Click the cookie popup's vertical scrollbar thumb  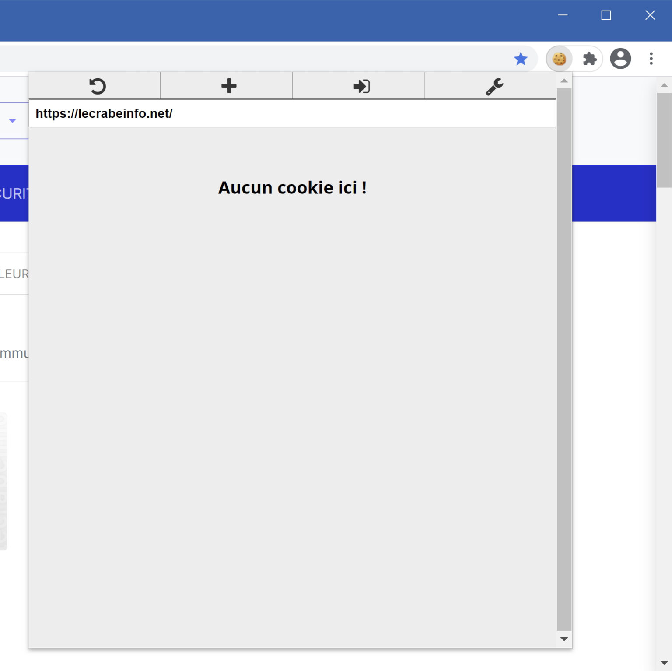564,359
